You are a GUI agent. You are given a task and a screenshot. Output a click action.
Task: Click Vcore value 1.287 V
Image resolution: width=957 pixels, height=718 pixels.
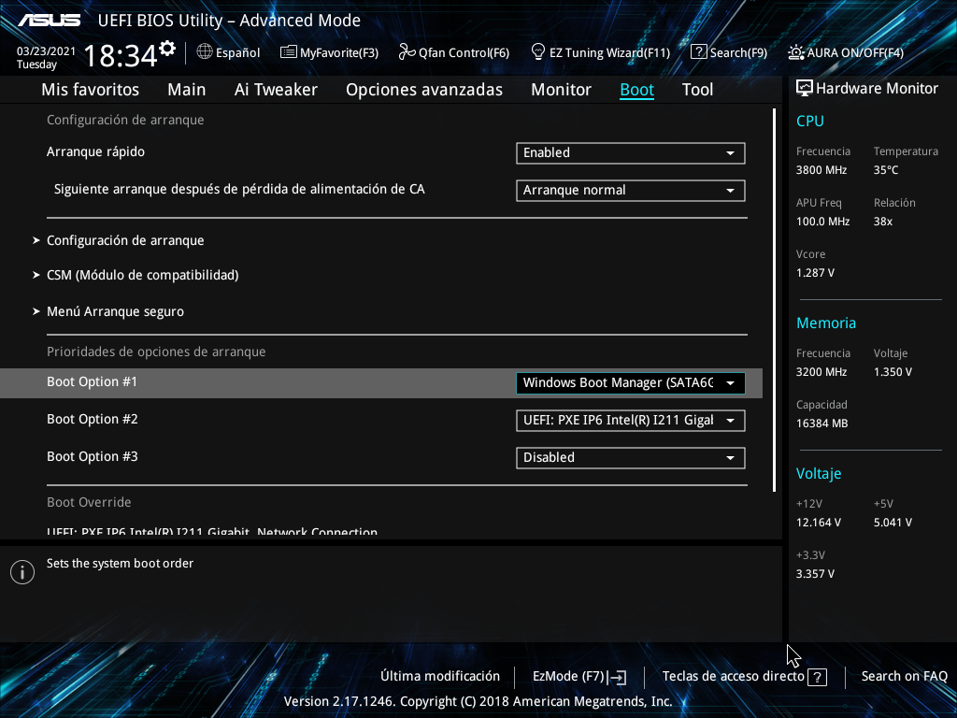pyautogui.click(x=815, y=273)
